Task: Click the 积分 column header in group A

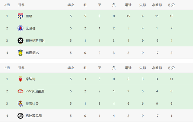Action: [x=172, y=5]
